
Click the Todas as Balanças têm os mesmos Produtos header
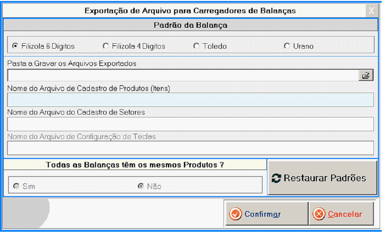click(x=135, y=165)
